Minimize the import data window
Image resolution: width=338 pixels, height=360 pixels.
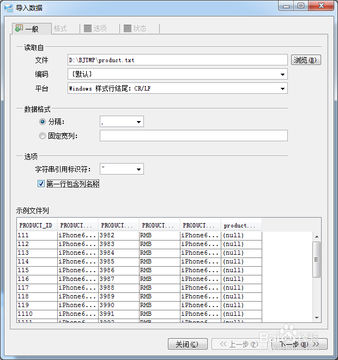[286, 5]
